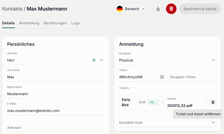The height and width of the screenshot is (134, 224).
Task: Expand the Anrede dropdown chevron
Action: (x=101, y=60)
